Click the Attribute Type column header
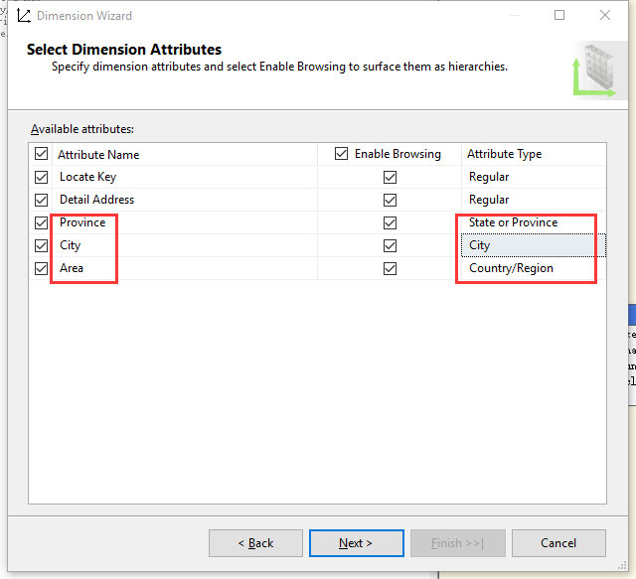Viewport: 636px width, 579px height. 504,154
